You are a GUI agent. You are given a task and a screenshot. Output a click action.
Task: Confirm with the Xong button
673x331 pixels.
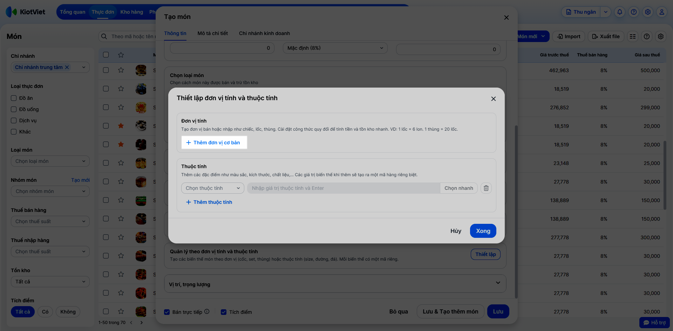tap(483, 231)
